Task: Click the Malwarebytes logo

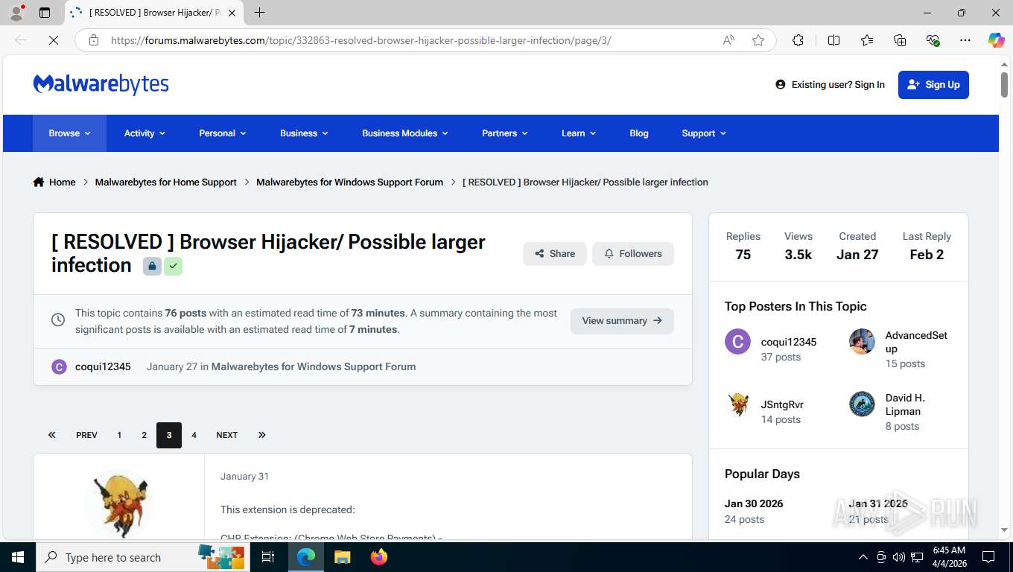Action: [x=101, y=84]
